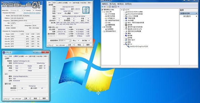Switch to 快取 tab in upper CPU-Z window

tap(54, 3)
